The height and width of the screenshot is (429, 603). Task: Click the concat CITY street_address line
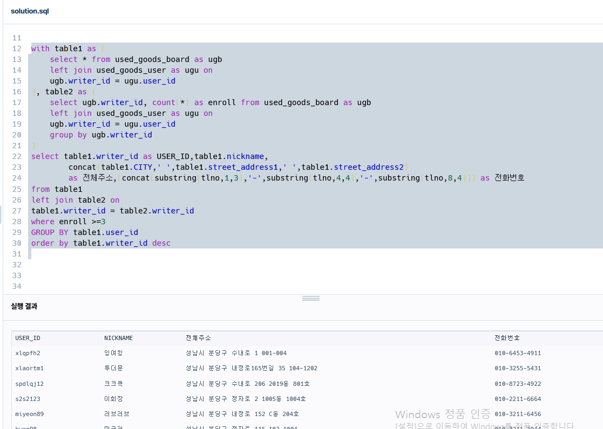click(239, 167)
